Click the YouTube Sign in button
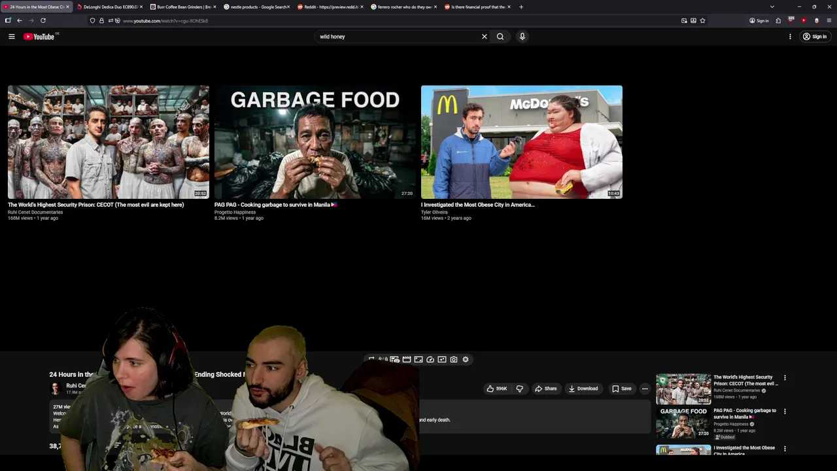 pyautogui.click(x=815, y=37)
